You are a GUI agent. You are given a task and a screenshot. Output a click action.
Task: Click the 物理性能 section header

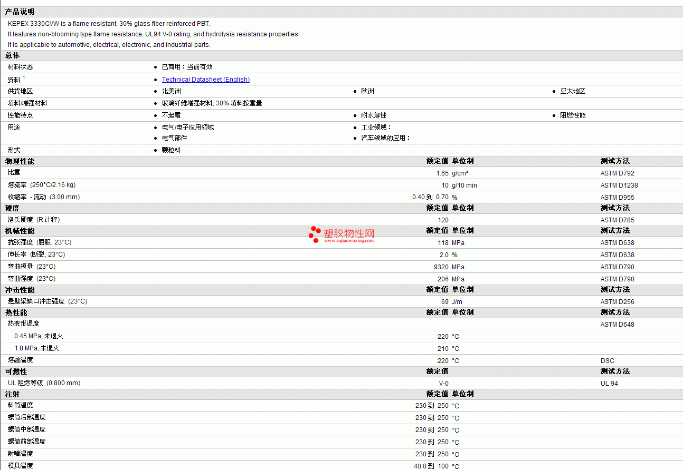(20, 161)
